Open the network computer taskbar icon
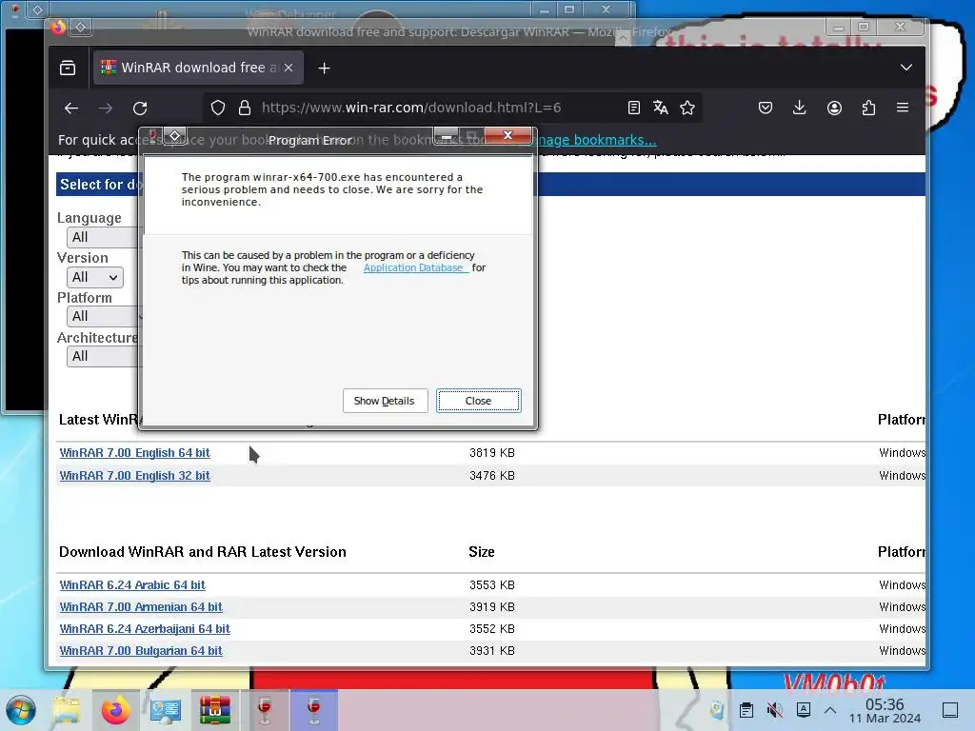 click(166, 710)
